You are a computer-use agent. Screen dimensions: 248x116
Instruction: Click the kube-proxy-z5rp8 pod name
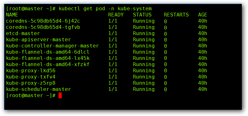pyautogui.click(x=31, y=83)
